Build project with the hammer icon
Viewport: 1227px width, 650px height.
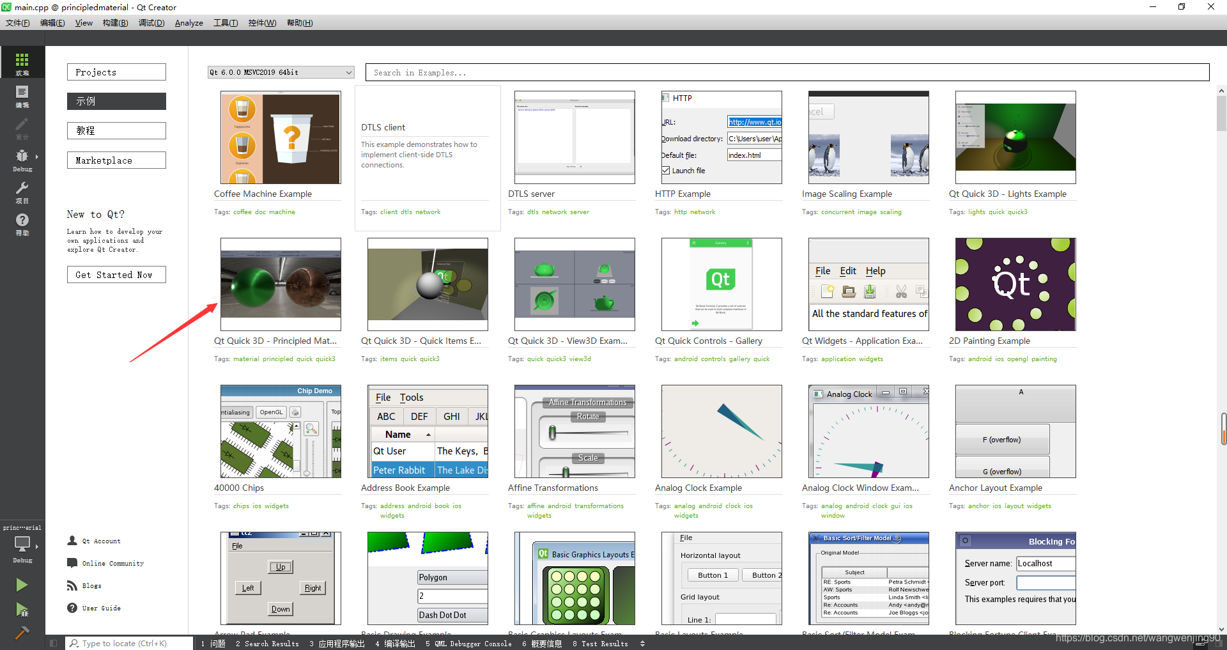pyautogui.click(x=22, y=633)
